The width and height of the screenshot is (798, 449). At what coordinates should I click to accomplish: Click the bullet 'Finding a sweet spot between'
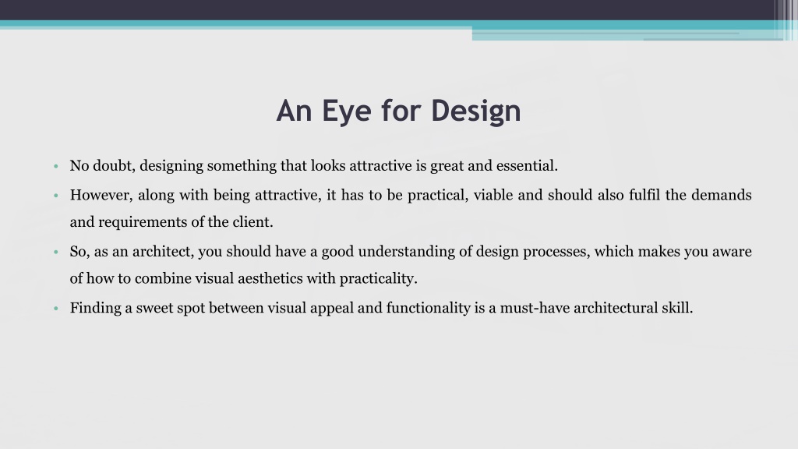pos(381,308)
